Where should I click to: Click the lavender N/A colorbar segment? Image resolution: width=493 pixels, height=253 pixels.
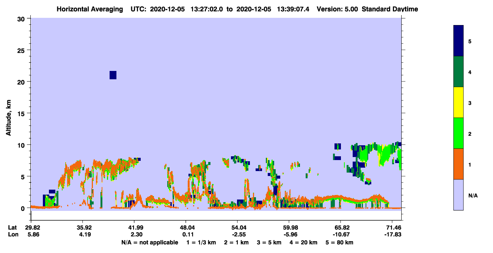pos(458,195)
